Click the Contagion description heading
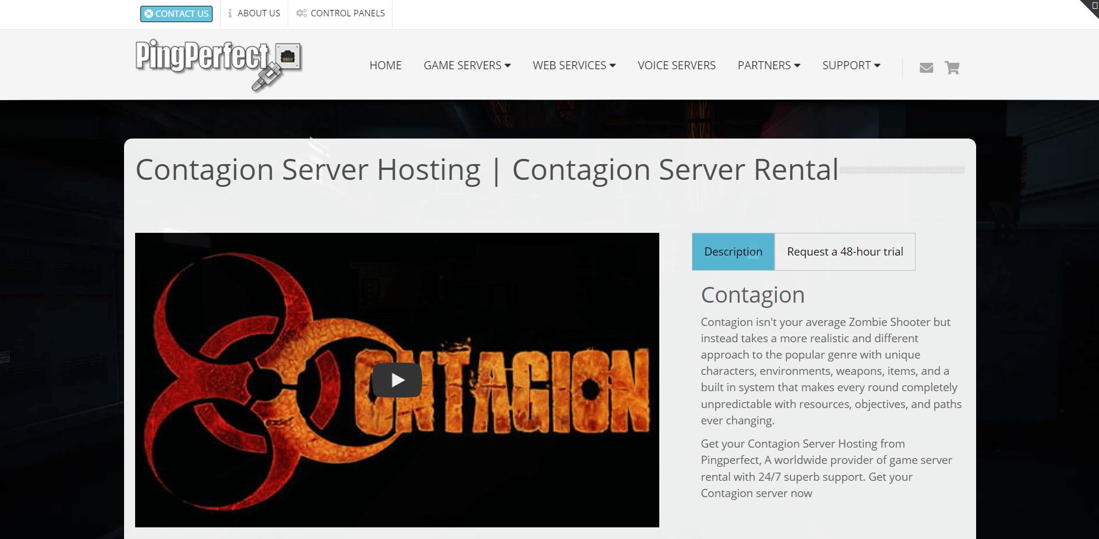 [752, 295]
